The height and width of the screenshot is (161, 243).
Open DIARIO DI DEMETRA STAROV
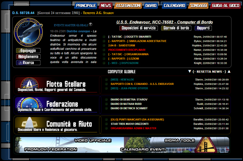129,100
